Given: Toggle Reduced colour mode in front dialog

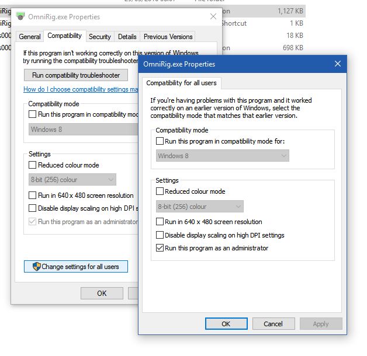Looking at the screenshot, I should [160, 191].
